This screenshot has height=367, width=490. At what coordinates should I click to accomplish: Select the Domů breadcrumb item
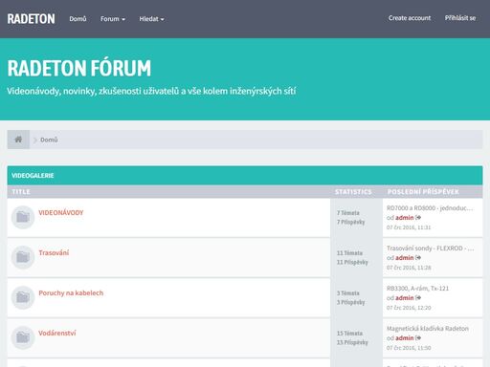click(x=49, y=140)
